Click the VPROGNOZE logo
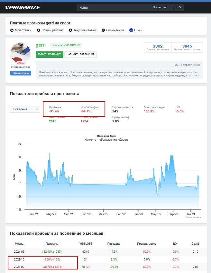 [22, 7]
